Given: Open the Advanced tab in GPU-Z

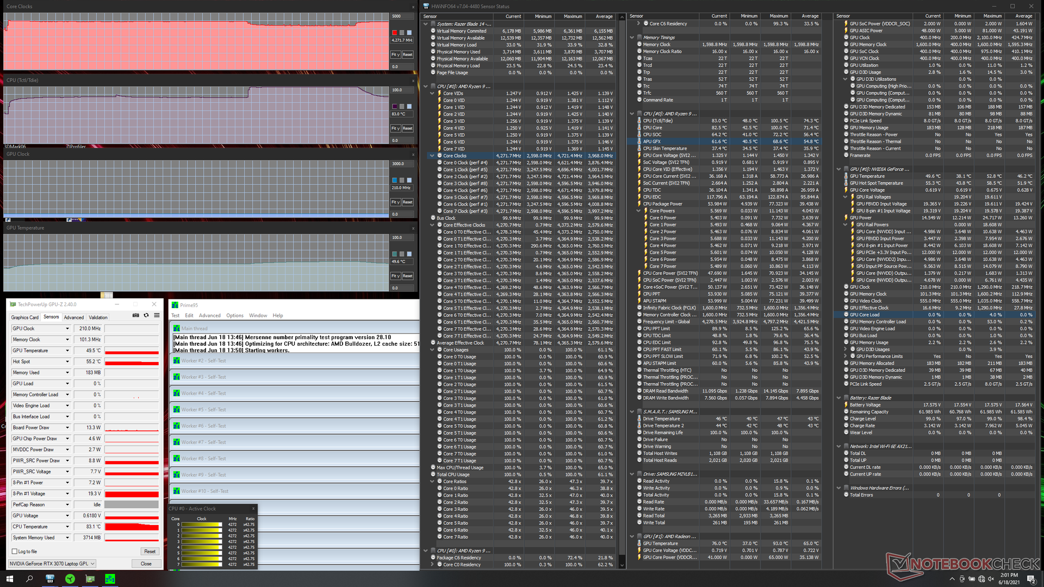Looking at the screenshot, I should (x=74, y=317).
